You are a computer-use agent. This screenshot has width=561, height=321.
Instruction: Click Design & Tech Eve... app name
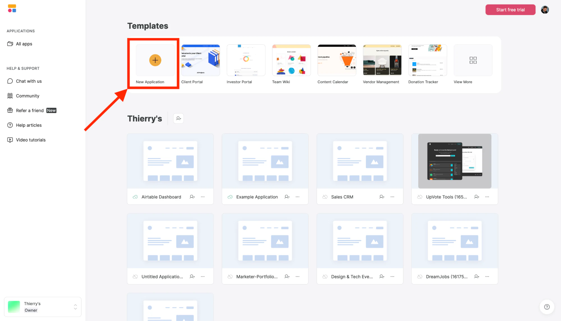(x=352, y=276)
